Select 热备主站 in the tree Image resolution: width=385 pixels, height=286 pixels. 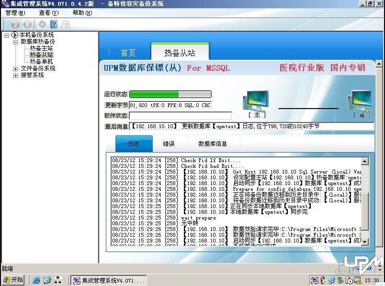pos(41,48)
